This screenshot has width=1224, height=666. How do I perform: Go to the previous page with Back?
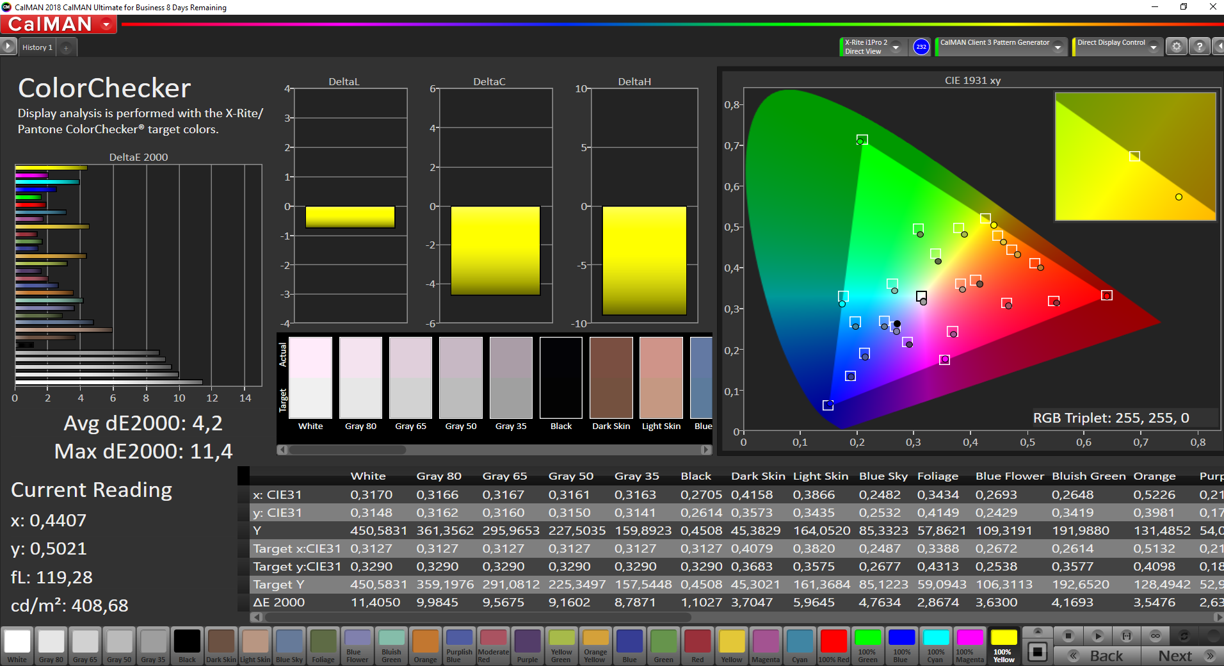click(1097, 656)
